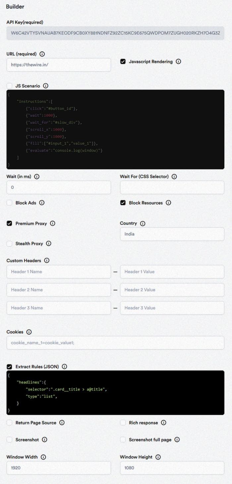Click info icon next to Wait (in ms)
The image size is (232, 484).
[37, 177]
